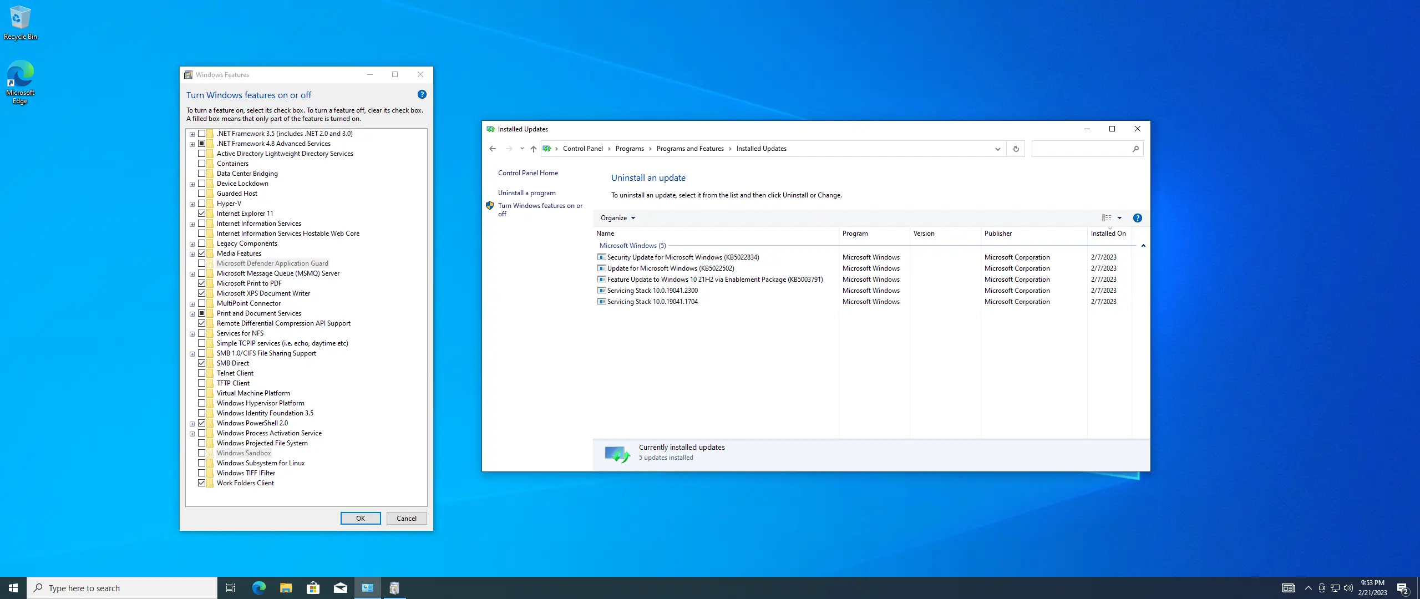This screenshot has height=599, width=1420.
Task: Click the Programs breadcrumb in the address bar
Action: (x=629, y=149)
